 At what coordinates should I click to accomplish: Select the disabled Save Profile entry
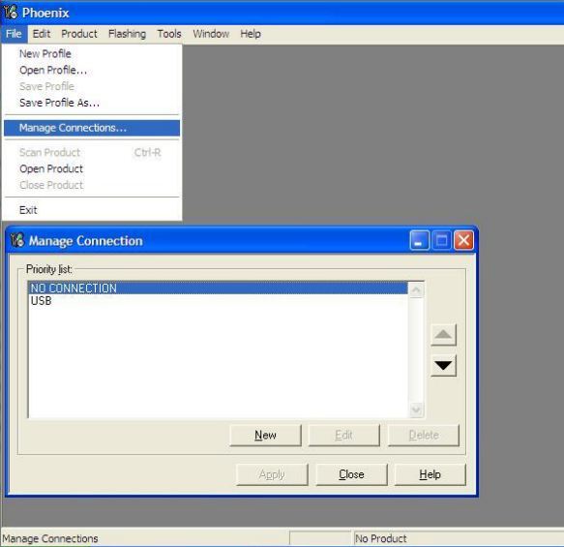92,86
